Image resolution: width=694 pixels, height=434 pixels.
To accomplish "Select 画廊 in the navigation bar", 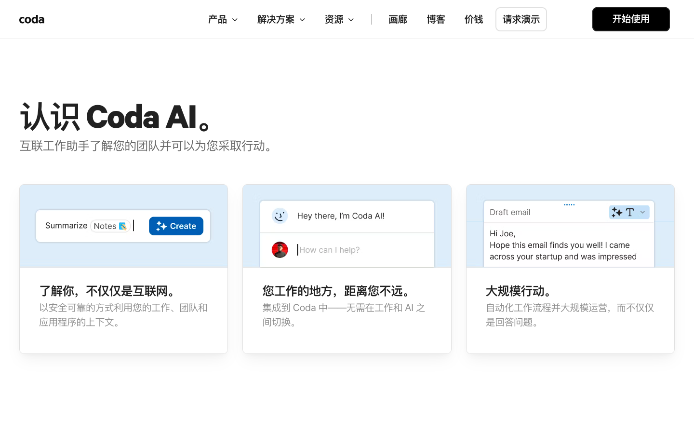I will tap(398, 19).
